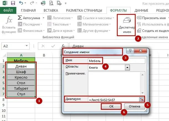The width and height of the screenshot is (169, 121).
Task: Open Математические functions list
Action: 94,24
